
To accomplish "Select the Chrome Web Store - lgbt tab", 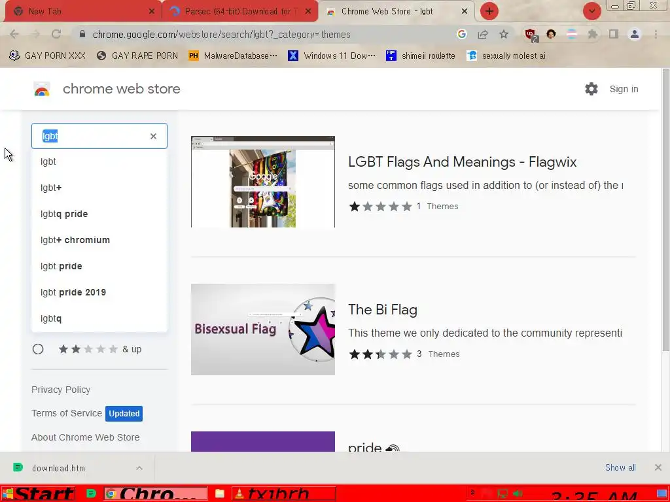I will click(397, 11).
